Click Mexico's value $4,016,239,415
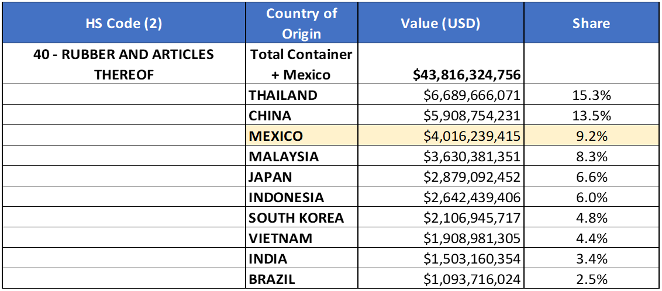662x291 pixels. coord(473,136)
